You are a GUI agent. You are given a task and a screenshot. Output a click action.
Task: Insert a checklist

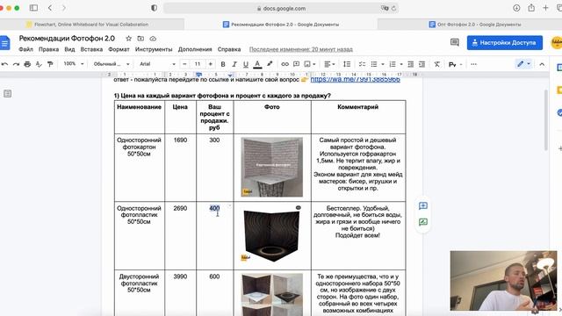click(363, 64)
